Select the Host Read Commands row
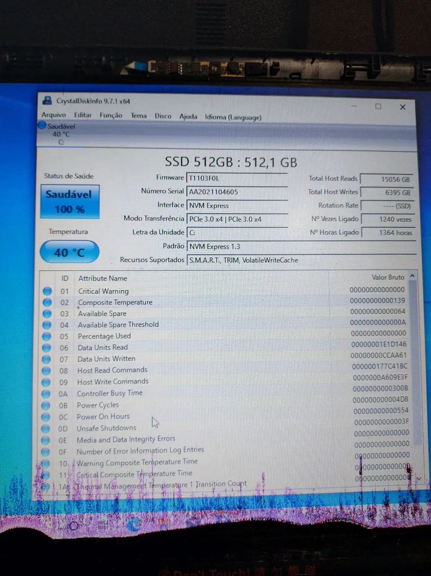This screenshot has width=431, height=576. tap(225, 369)
